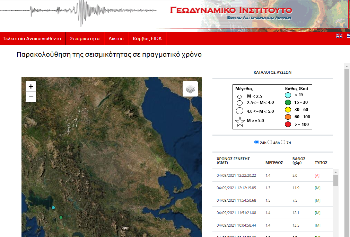Open the [M] type link for 10:04:58.44
Image resolution: width=350 pixels, height=237 pixels.
[x=317, y=225]
